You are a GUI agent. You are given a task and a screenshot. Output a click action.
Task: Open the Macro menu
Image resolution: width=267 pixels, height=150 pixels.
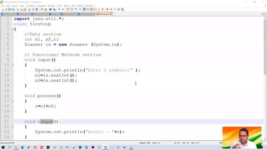point(67,6)
